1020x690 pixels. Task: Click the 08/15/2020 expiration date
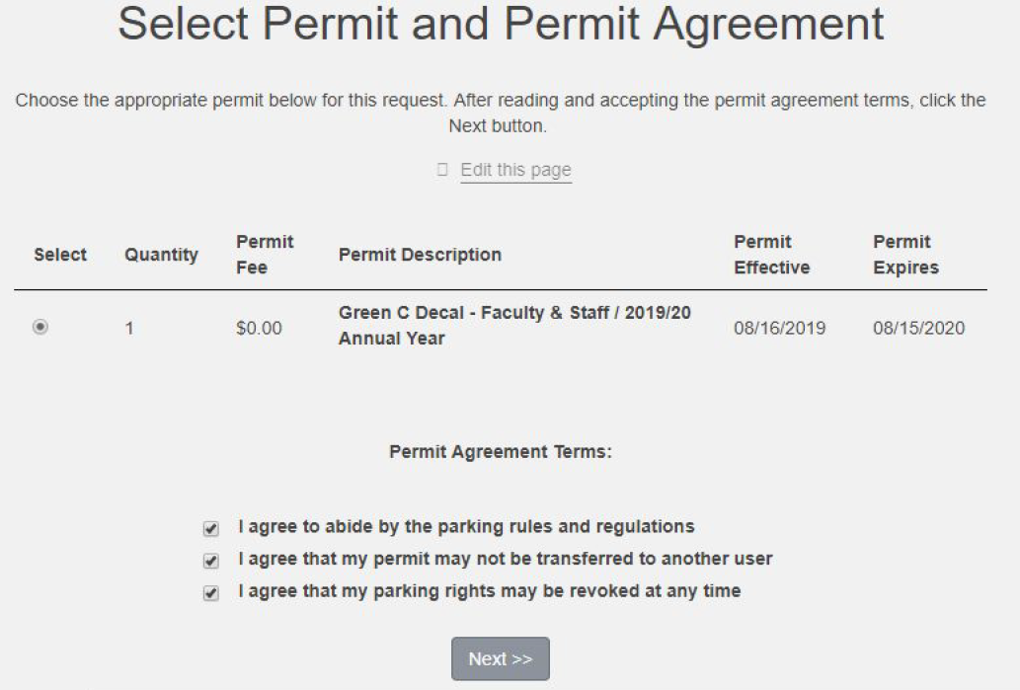pyautogui.click(x=918, y=328)
